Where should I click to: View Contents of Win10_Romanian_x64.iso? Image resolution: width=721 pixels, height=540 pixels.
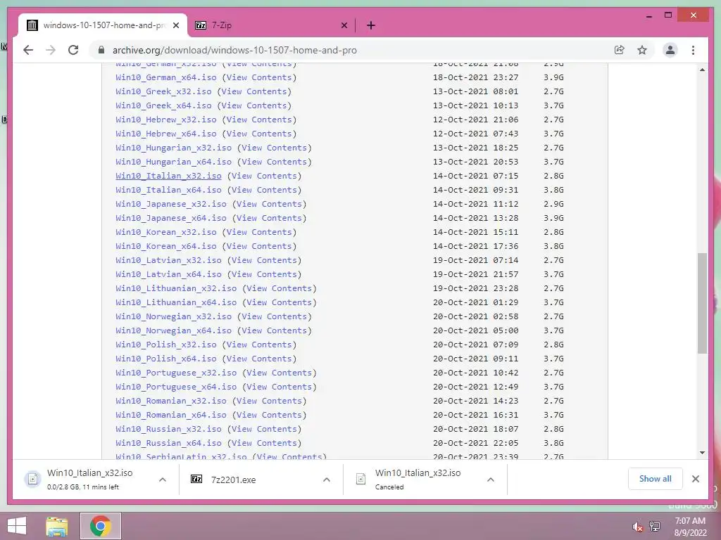(270, 415)
